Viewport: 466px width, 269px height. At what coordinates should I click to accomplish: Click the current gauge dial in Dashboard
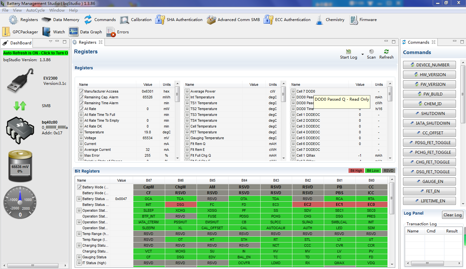[20, 202]
